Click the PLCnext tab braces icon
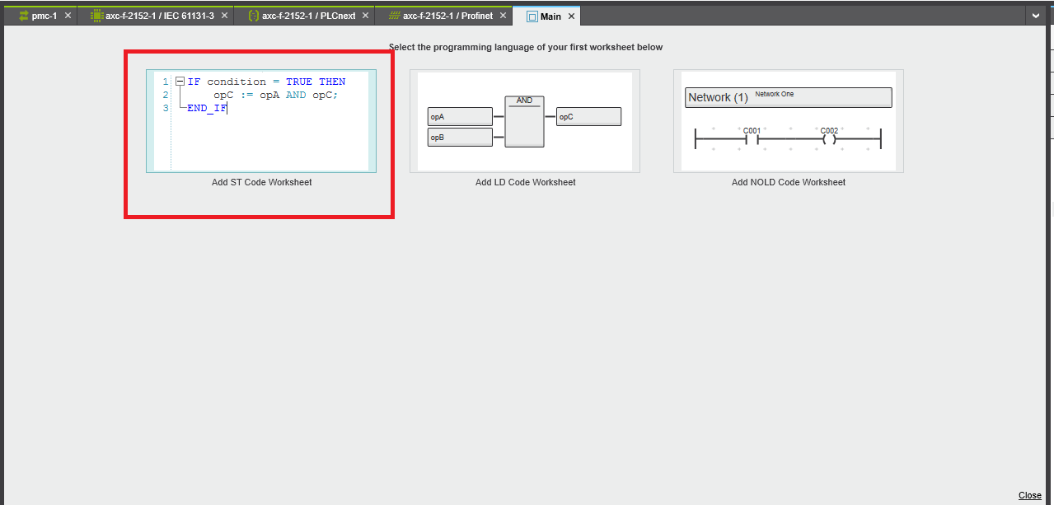This screenshot has width=1054, height=505. pos(254,16)
